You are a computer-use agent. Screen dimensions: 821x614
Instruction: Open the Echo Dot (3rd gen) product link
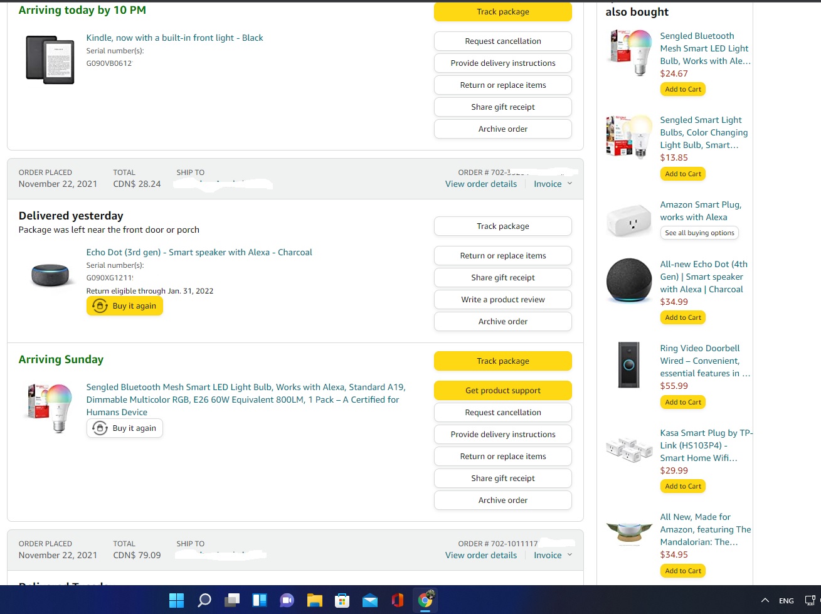click(199, 252)
